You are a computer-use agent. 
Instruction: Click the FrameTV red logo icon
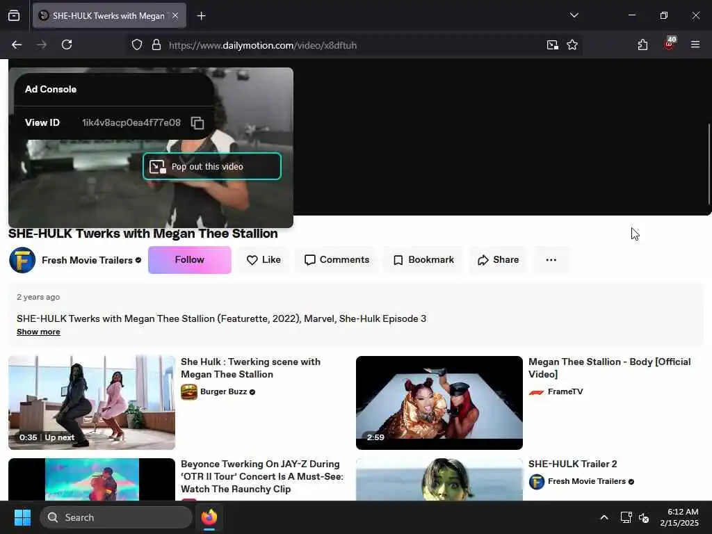[536, 392]
